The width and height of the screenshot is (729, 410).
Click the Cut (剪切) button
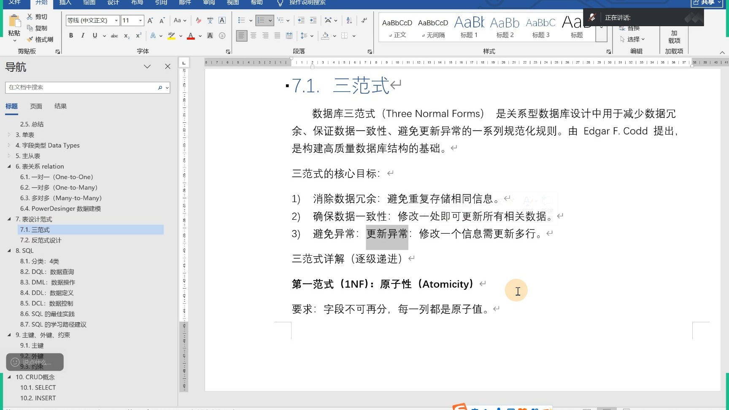pos(37,17)
